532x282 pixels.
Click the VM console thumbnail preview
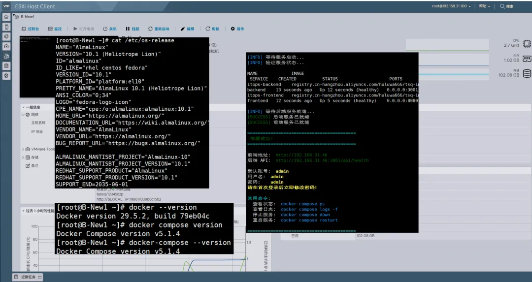pyautogui.click(x=37, y=66)
